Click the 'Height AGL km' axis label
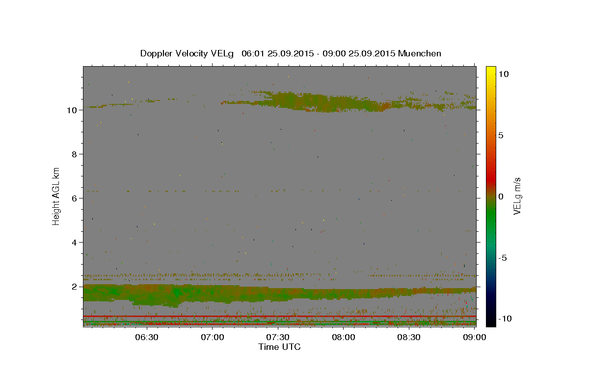Screen dimensions: 589x392 (56, 196)
